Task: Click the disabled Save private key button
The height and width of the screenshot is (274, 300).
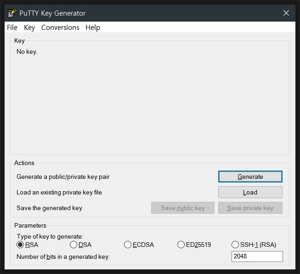Action: 250,208
